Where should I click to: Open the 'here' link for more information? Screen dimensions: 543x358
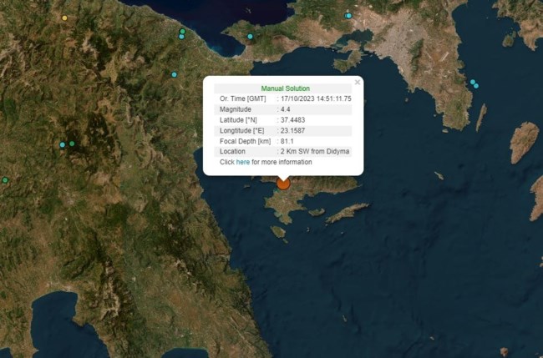pyautogui.click(x=243, y=162)
